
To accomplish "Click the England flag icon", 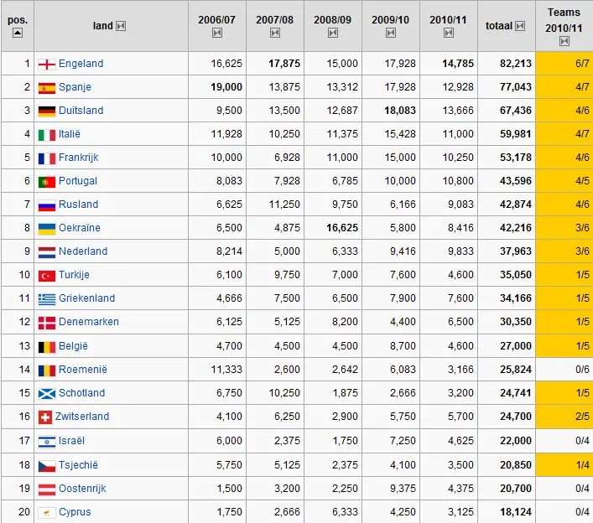I will pyautogui.click(x=47, y=65).
